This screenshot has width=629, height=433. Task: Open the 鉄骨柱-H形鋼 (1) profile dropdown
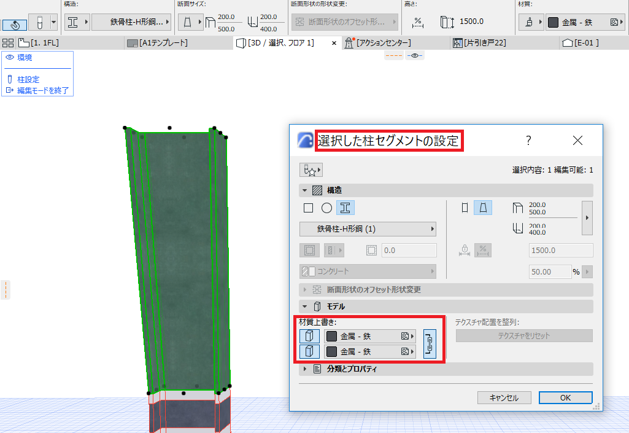pos(368,229)
